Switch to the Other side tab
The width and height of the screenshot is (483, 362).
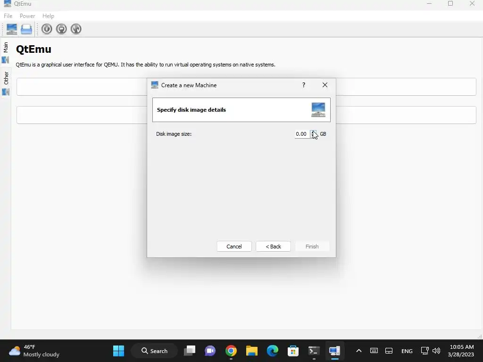(6, 83)
